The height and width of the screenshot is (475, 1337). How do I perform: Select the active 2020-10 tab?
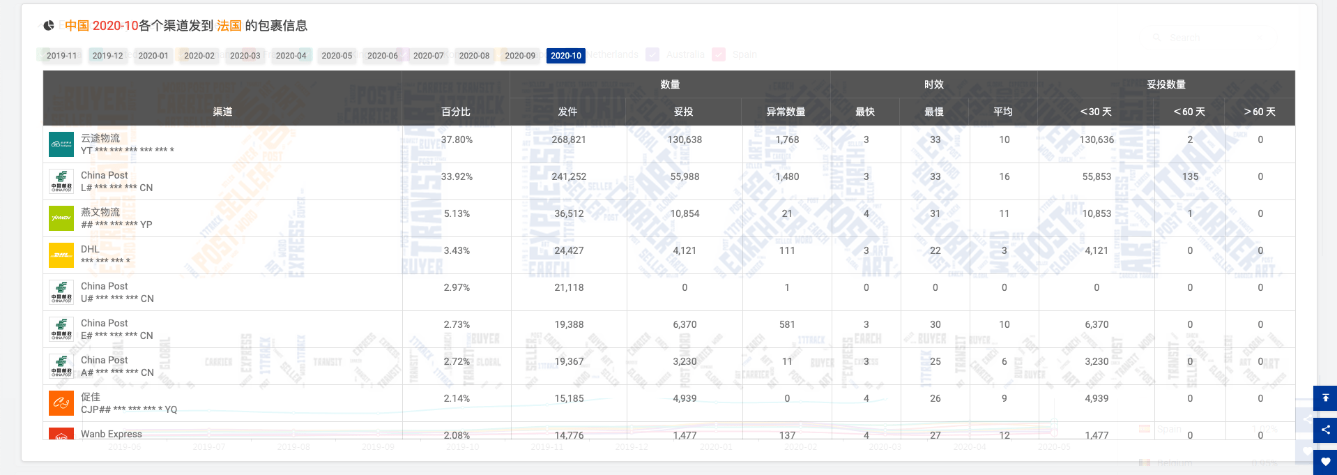(566, 56)
